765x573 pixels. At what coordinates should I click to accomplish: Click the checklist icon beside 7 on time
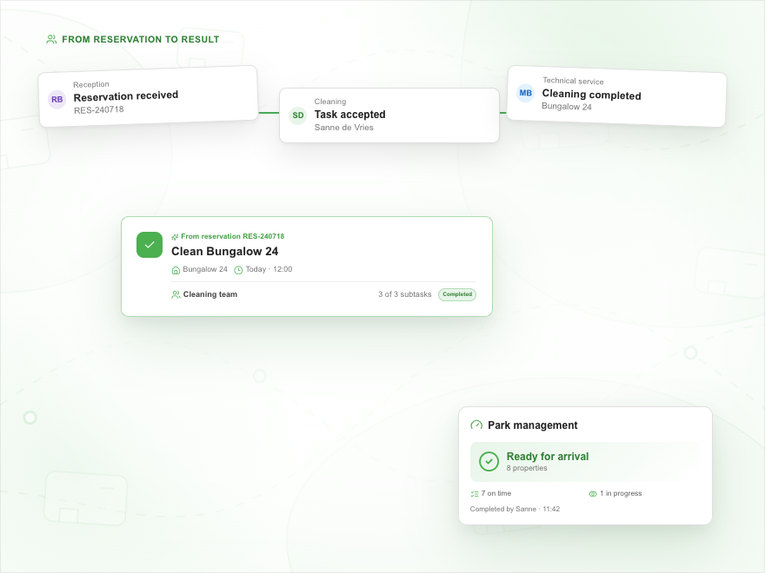475,494
